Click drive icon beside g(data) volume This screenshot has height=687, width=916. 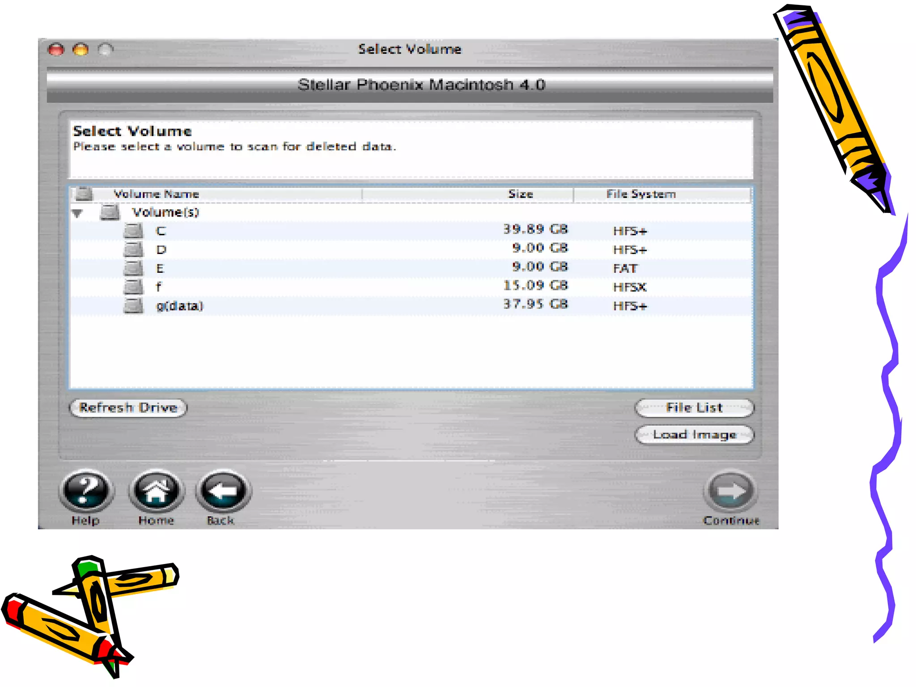133,306
